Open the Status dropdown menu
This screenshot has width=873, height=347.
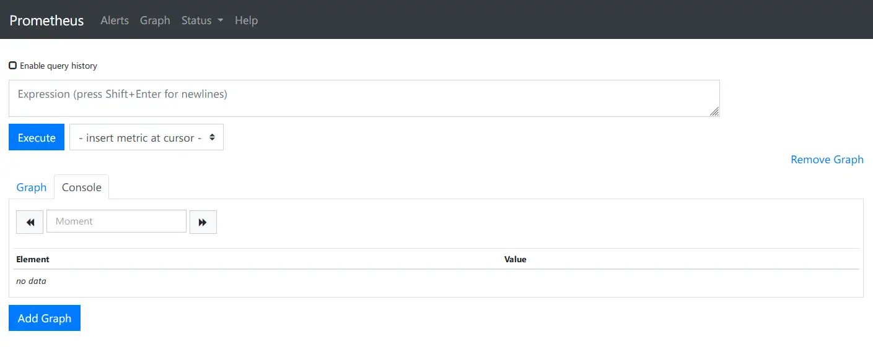click(x=202, y=20)
